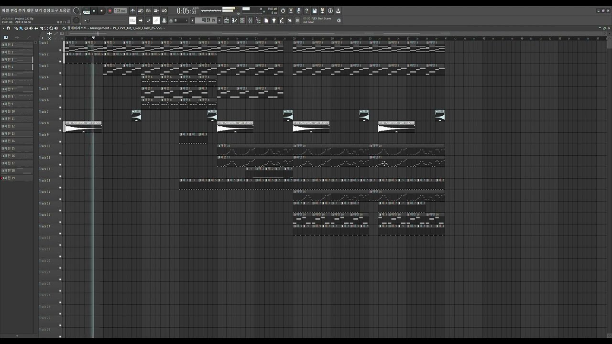The width and height of the screenshot is (612, 344).
Task: Open the 편집 menu
Action: click(x=13, y=11)
